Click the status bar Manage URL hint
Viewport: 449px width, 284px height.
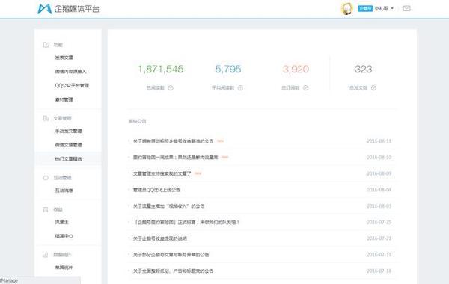tap(9, 280)
